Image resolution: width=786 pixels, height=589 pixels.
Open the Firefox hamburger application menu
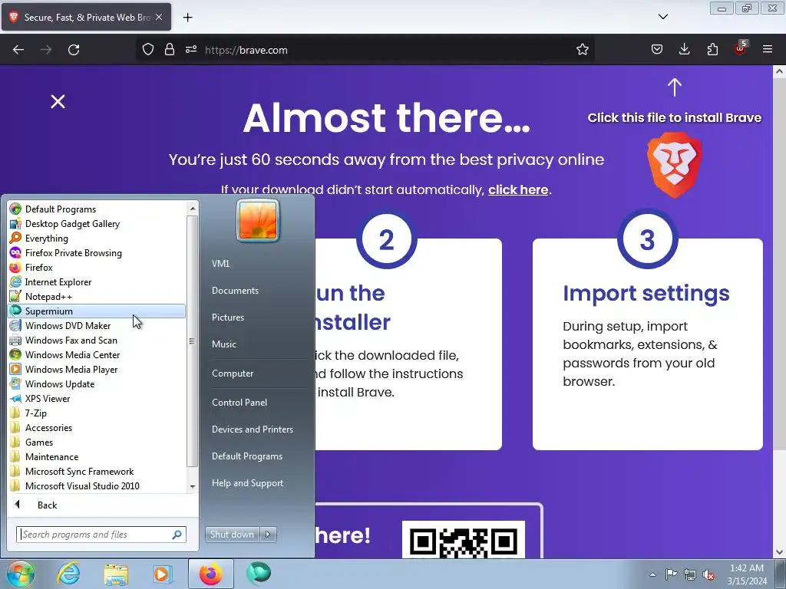tap(768, 49)
